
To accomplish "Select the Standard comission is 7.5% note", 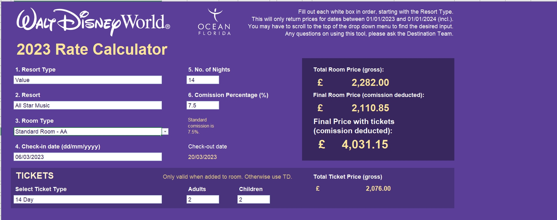I will (x=201, y=126).
